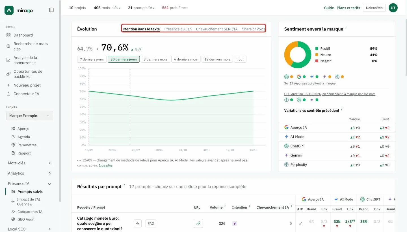407x232 pixels.
Task: Click the Chevauchement IA column info icon
Action: pyautogui.click(x=291, y=206)
